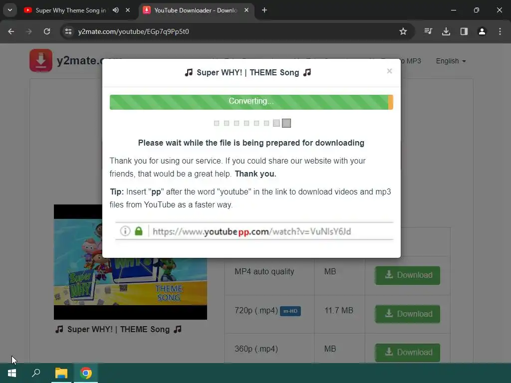Close the Super Why Theme Song tab
Viewport: 511px width, 383px height.
tap(128, 10)
